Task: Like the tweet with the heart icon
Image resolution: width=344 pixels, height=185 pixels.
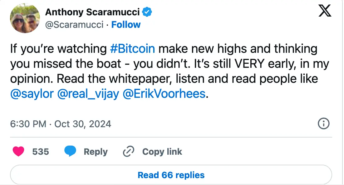Action: [x=18, y=152]
